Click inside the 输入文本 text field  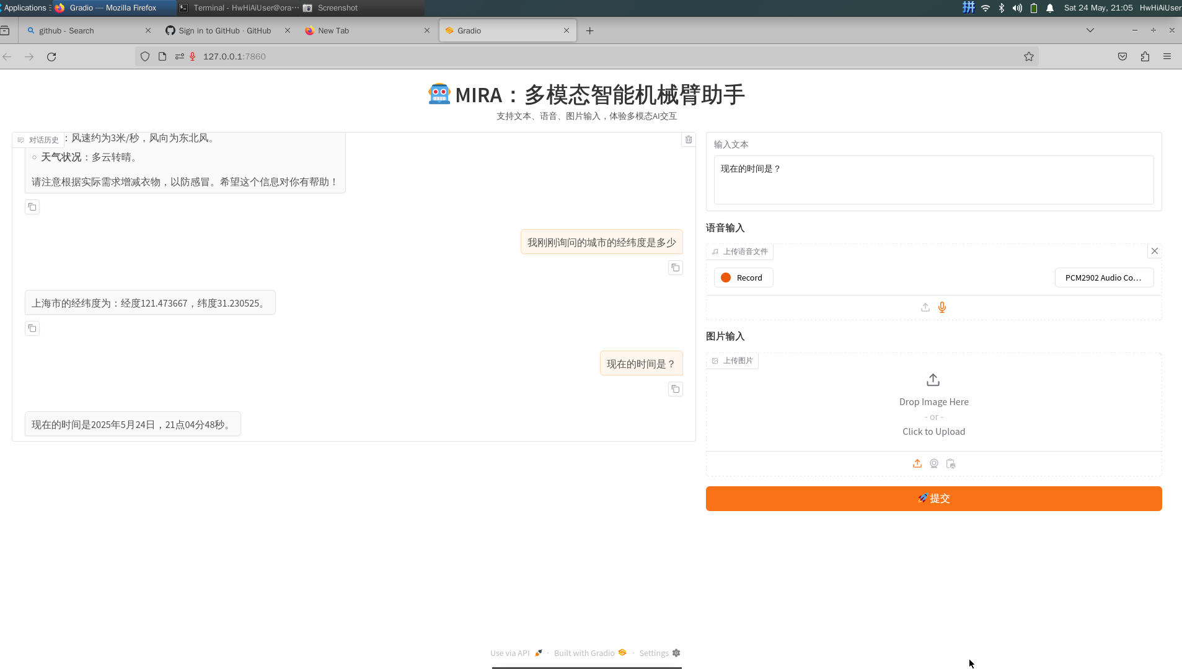click(932, 180)
